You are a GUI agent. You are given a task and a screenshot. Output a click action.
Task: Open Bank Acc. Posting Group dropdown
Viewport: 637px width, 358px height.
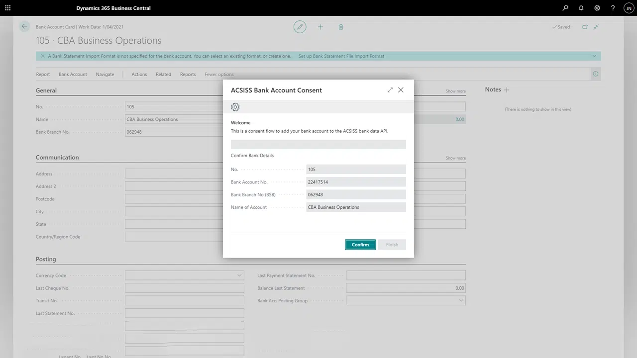coord(461,301)
